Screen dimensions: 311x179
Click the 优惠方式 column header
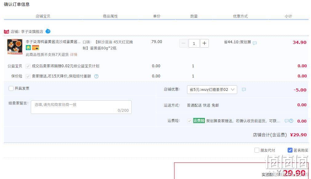coord(240,16)
